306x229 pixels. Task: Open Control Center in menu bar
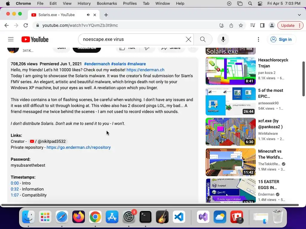(260, 4)
